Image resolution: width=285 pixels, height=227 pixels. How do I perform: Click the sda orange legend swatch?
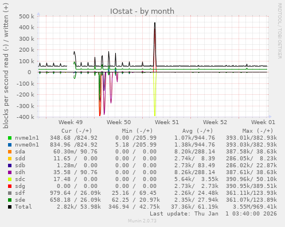[x=10, y=152]
